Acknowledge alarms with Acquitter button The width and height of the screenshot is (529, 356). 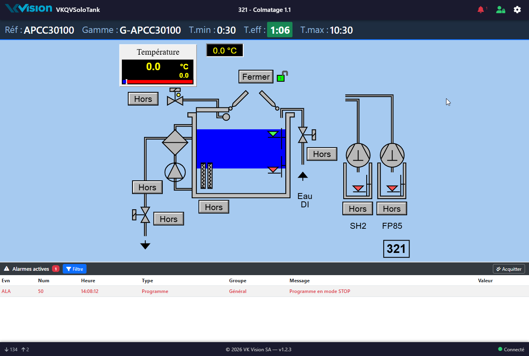point(509,269)
